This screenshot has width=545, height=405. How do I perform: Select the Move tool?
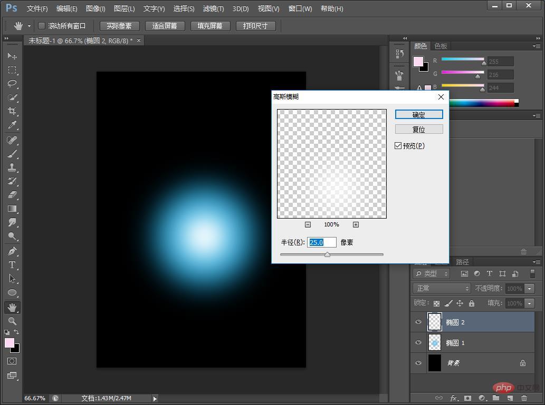12,56
